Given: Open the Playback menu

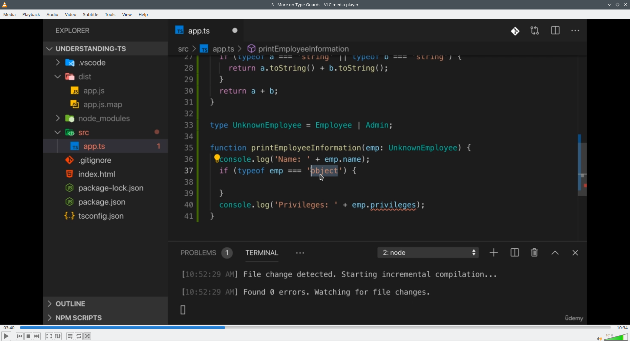Looking at the screenshot, I should 31,15.
